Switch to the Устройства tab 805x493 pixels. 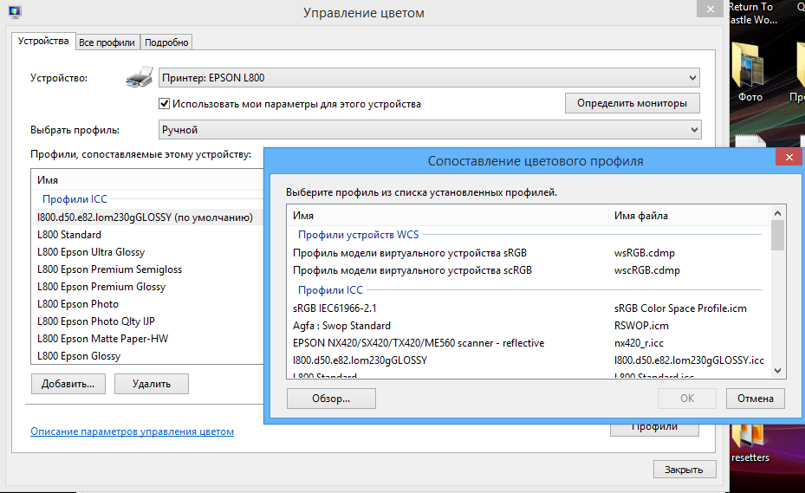pyautogui.click(x=43, y=41)
